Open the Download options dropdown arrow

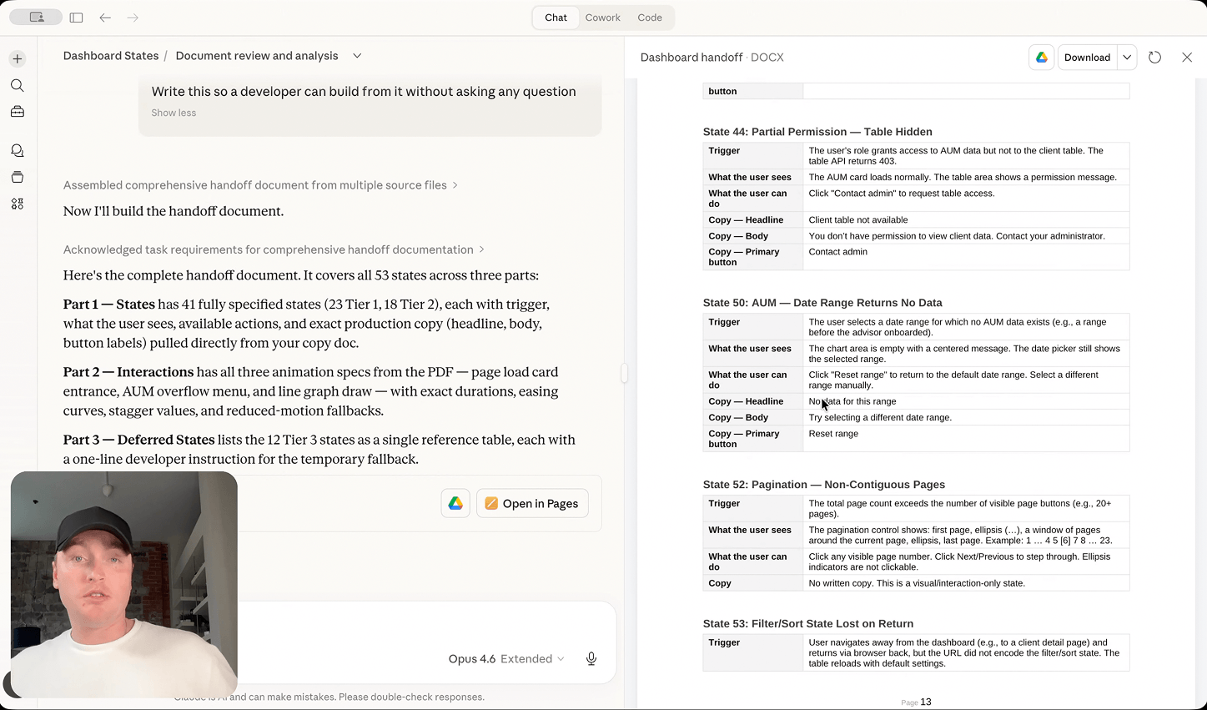[1127, 57]
